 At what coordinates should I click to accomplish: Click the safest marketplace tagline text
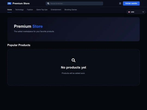(34, 32)
